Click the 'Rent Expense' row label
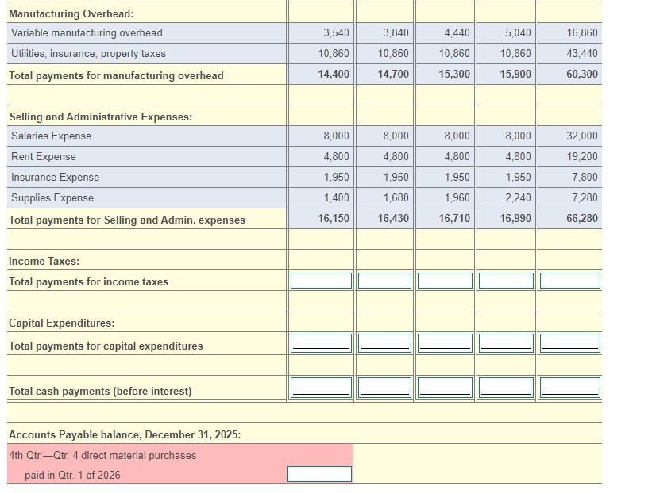The width and height of the screenshot is (656, 493). point(44,157)
